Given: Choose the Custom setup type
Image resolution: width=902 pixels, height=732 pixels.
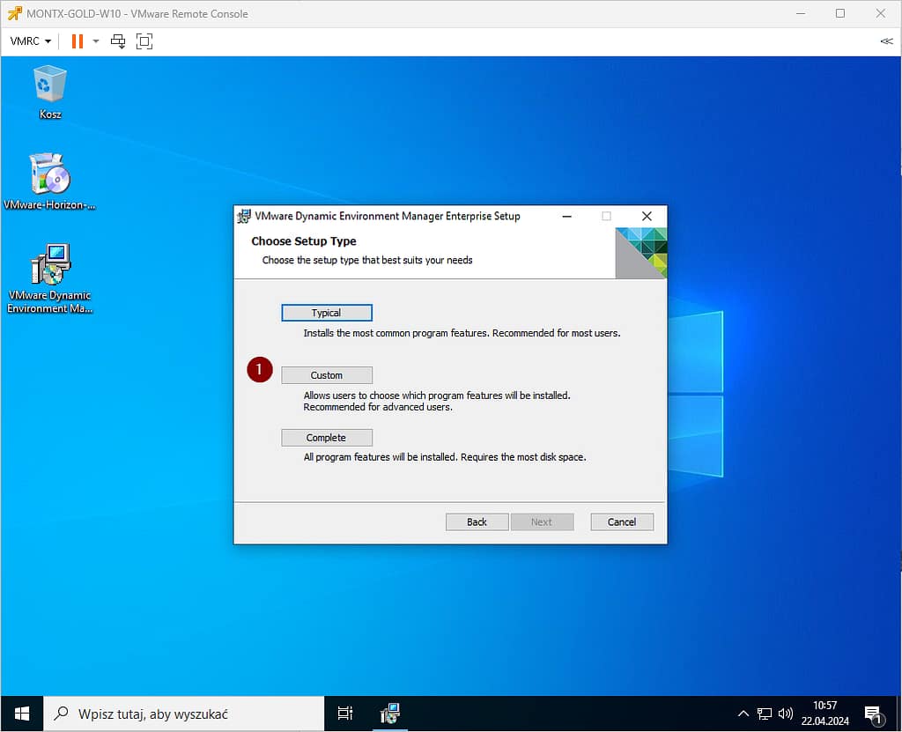Looking at the screenshot, I should click(x=326, y=375).
